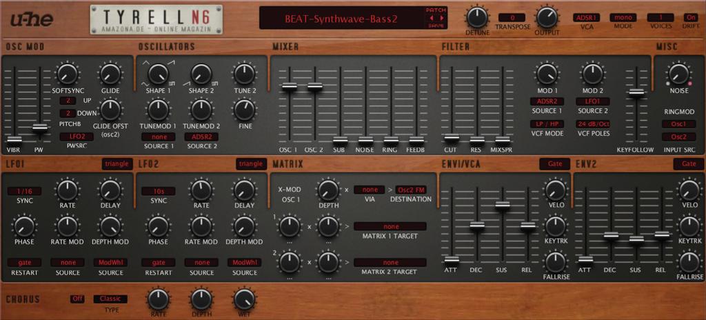Click the GLIDE OFST (osc2) knob
The image size is (706, 320).
(x=110, y=110)
